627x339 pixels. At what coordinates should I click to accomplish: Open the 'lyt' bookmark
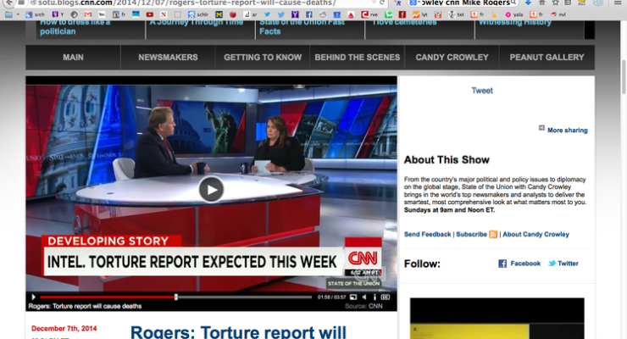(x=420, y=14)
